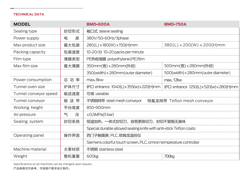Click the 不锈钢 stainless steel value
243x180 pixels.
(x=105, y=149)
